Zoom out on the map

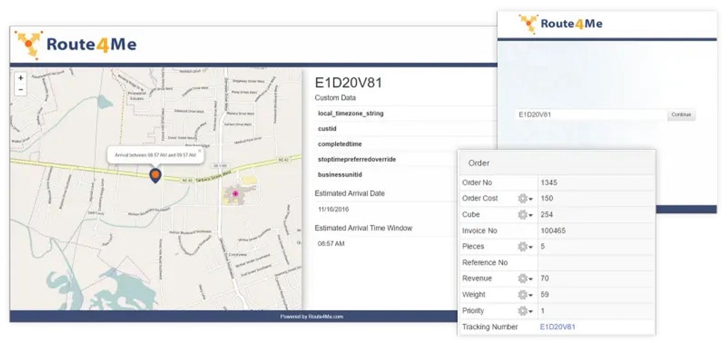pos(21,90)
